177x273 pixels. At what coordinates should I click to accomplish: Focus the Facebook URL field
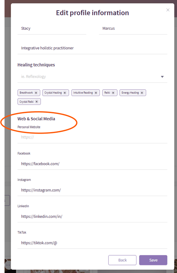92,164
